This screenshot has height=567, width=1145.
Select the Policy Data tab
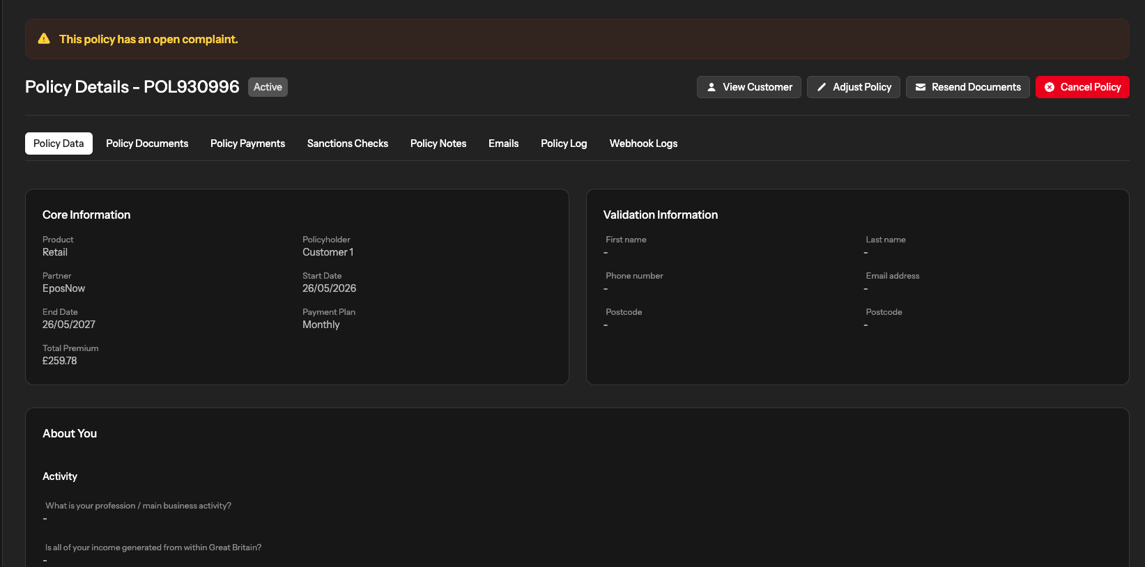[59, 143]
